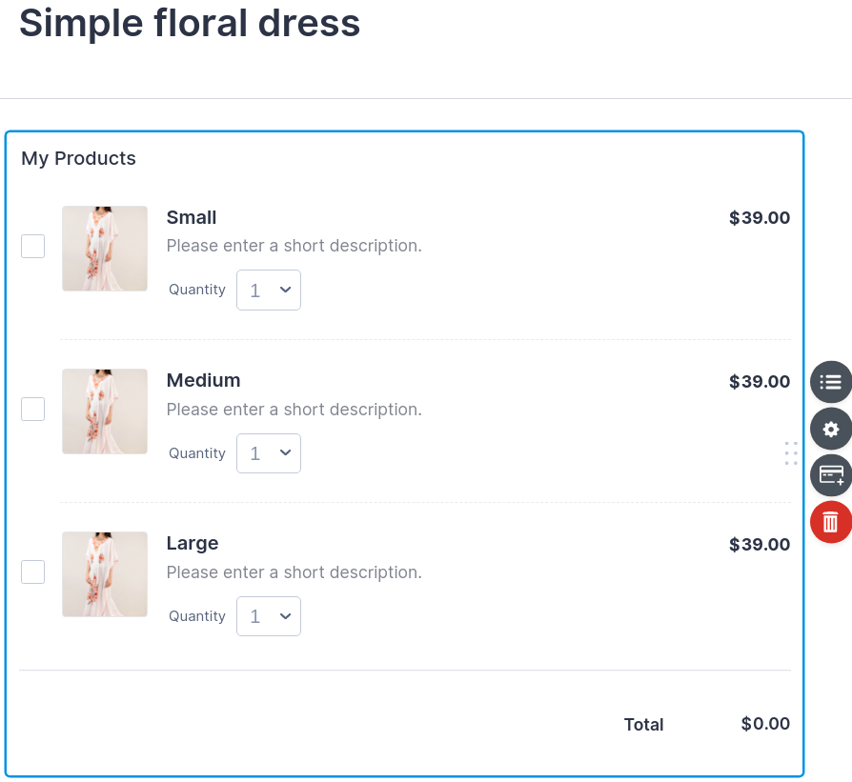Open the product list icon button
This screenshot has width=852, height=782.
[830, 382]
